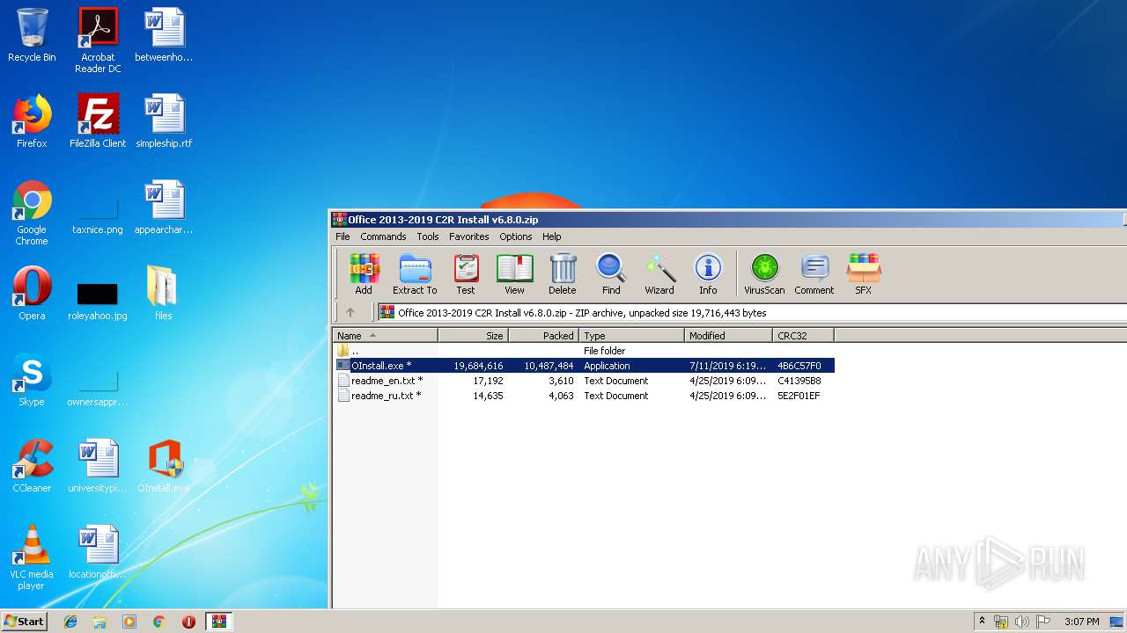Select simpleship.rtf desktop document
Screen dimensions: 1127x633
[x=164, y=121]
